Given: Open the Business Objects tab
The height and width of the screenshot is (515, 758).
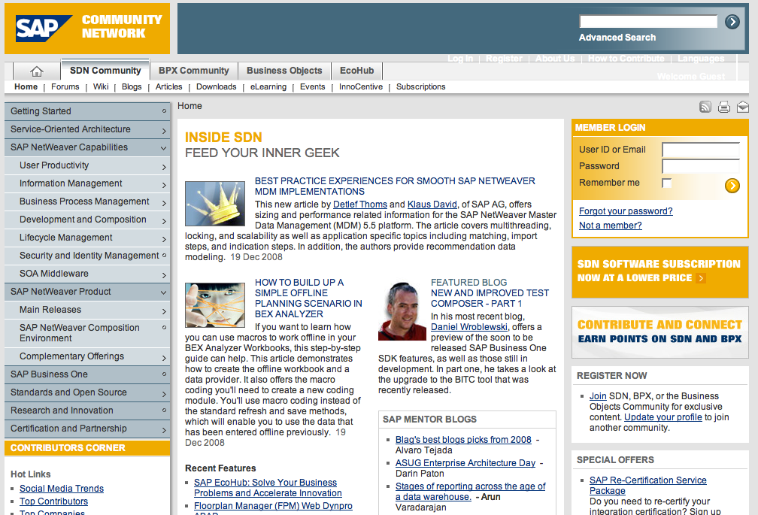Looking at the screenshot, I should [x=284, y=71].
